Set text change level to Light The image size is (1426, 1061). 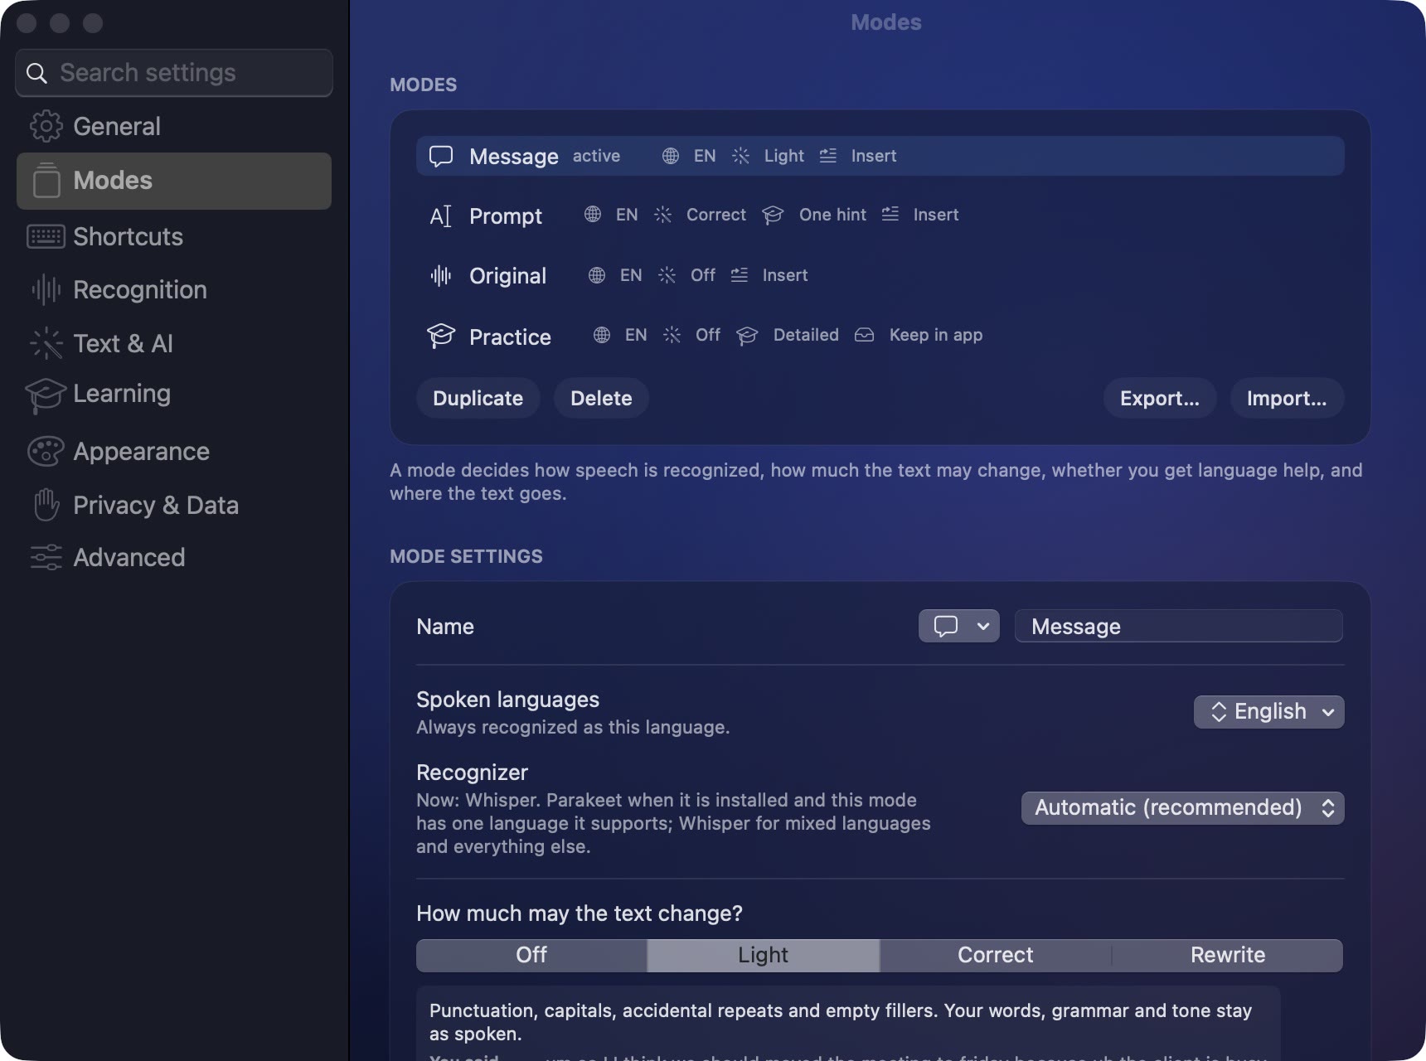pyautogui.click(x=764, y=955)
